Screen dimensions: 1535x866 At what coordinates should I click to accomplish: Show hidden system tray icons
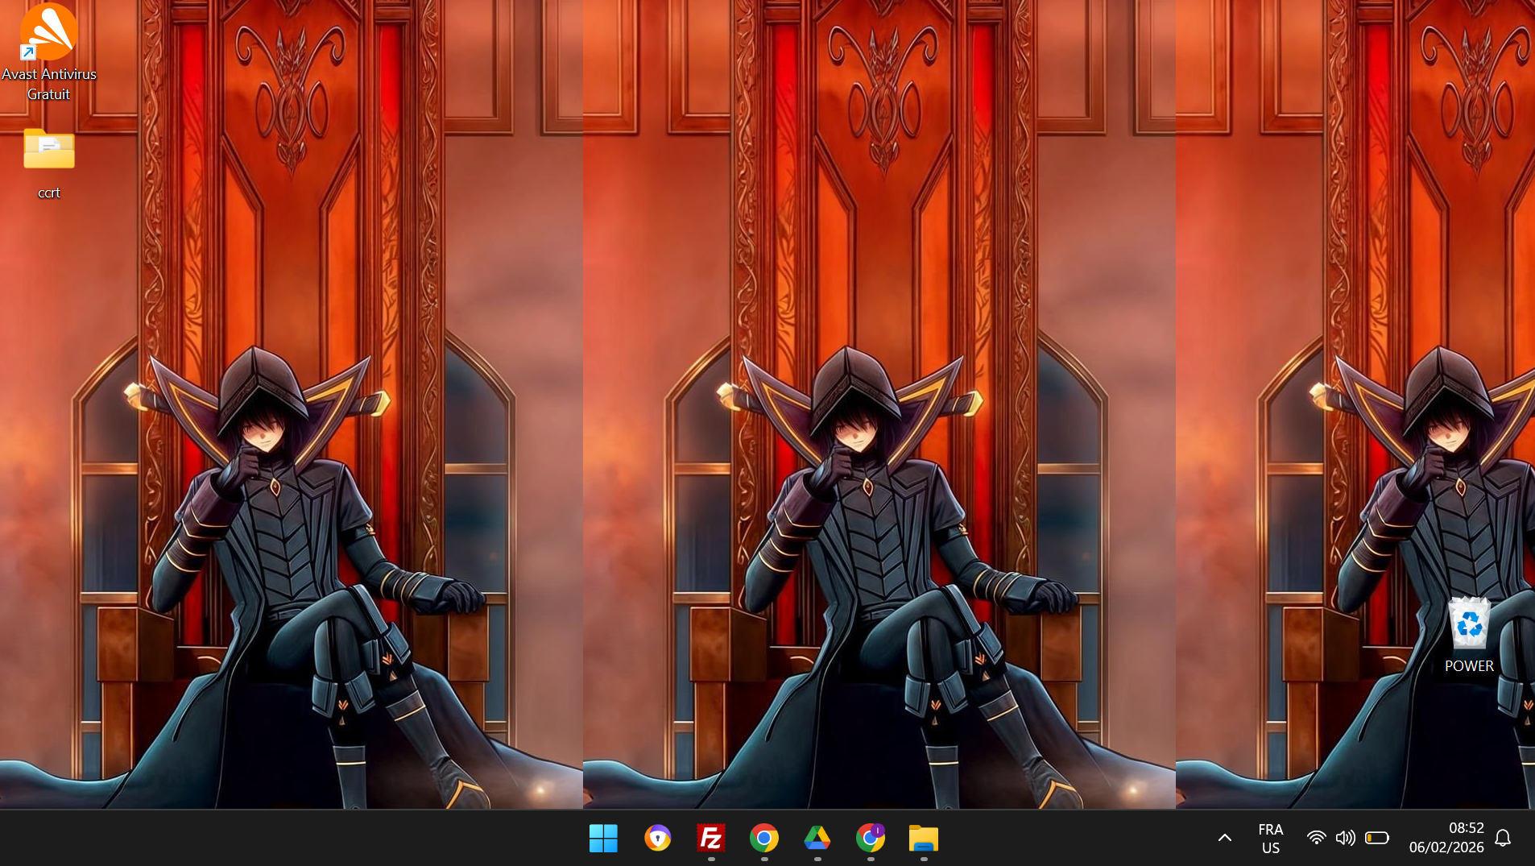(1225, 838)
